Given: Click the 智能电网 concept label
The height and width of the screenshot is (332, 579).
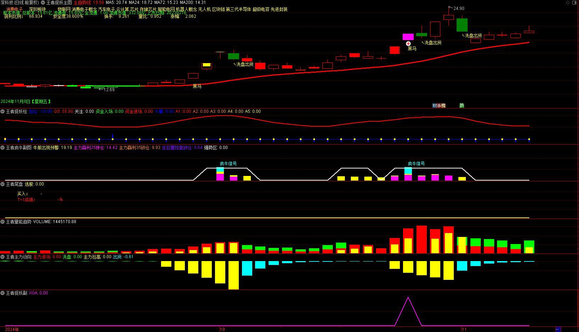Looking at the screenshot, I should (166, 9).
